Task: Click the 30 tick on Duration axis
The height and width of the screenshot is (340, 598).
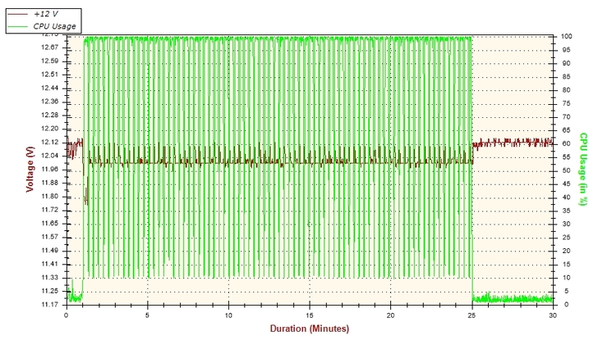Action: pos(553,315)
